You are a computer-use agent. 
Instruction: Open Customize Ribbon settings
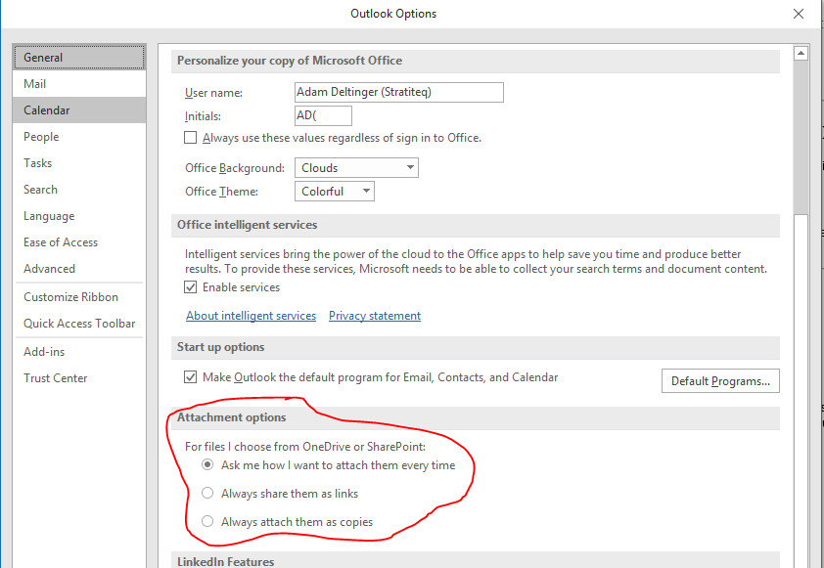point(79,297)
